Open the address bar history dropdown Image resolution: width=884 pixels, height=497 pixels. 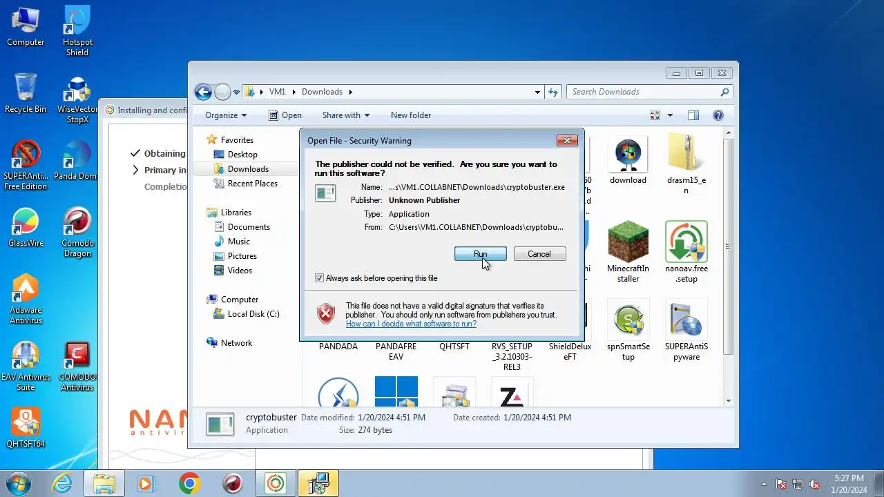537,92
